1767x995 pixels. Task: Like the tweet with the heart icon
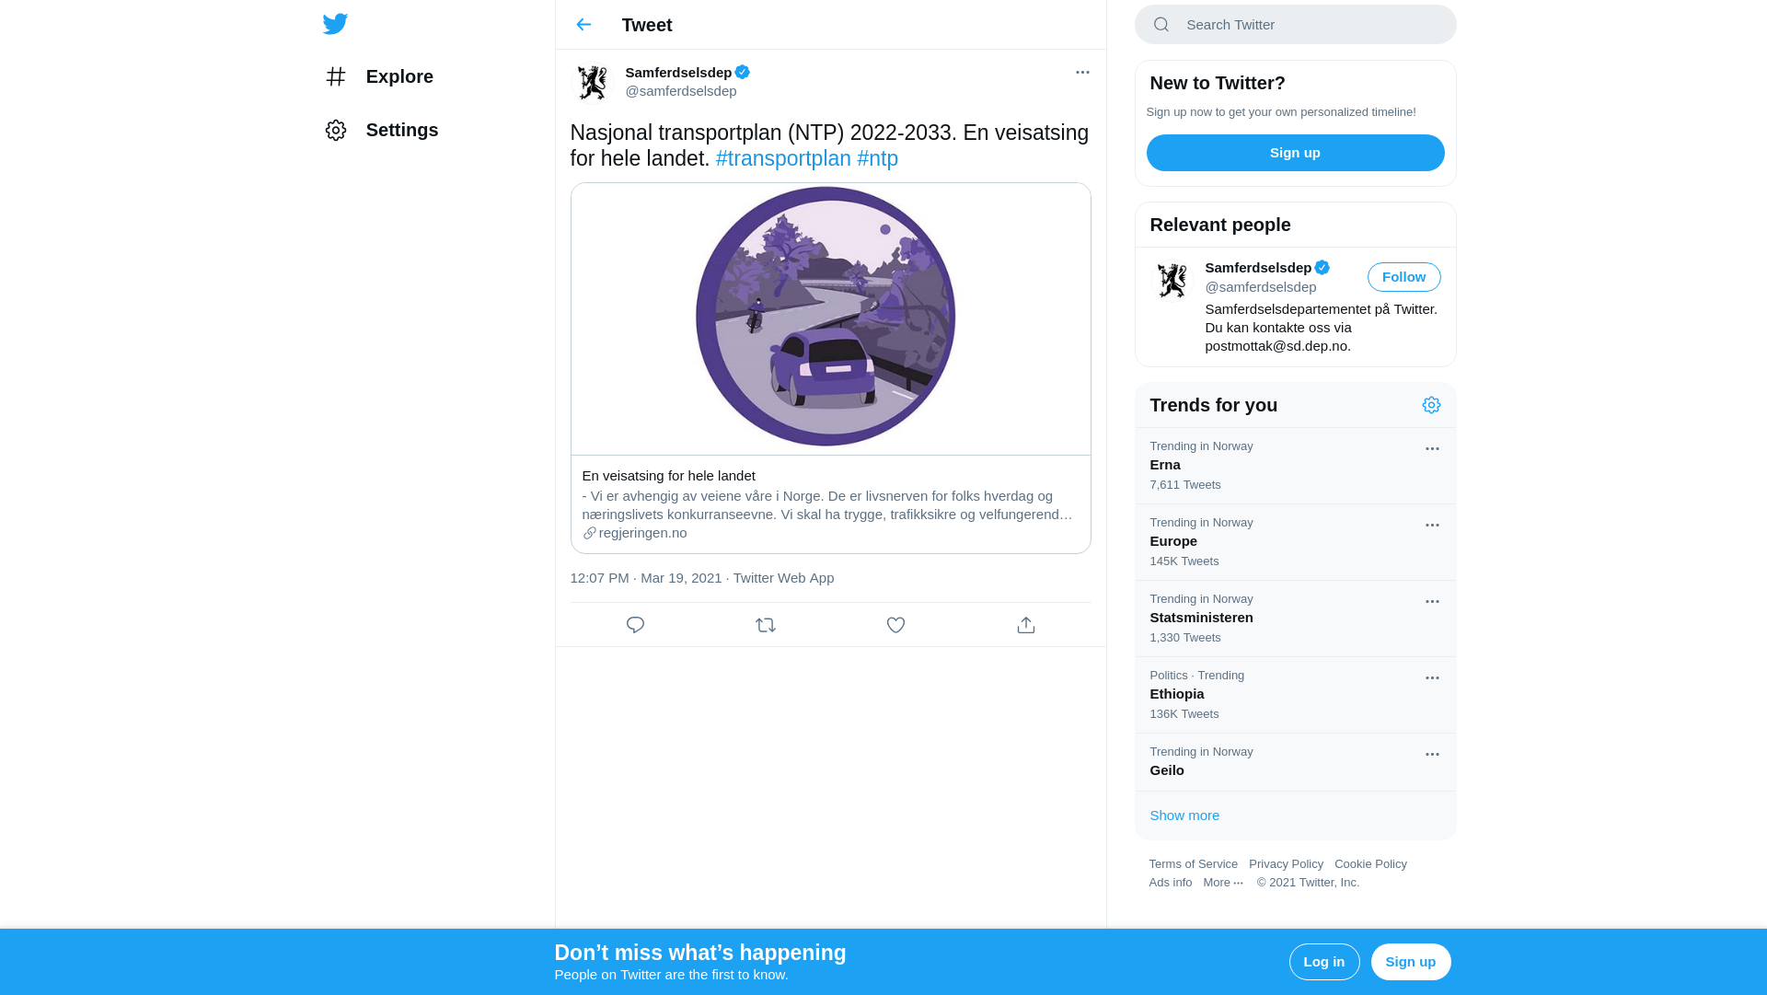tap(895, 625)
